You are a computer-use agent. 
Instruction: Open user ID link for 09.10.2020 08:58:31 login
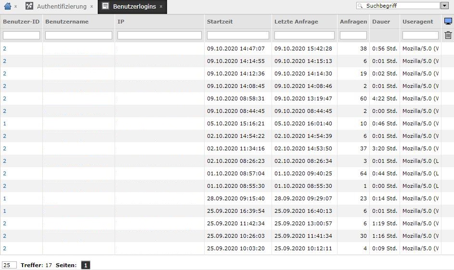(5, 98)
